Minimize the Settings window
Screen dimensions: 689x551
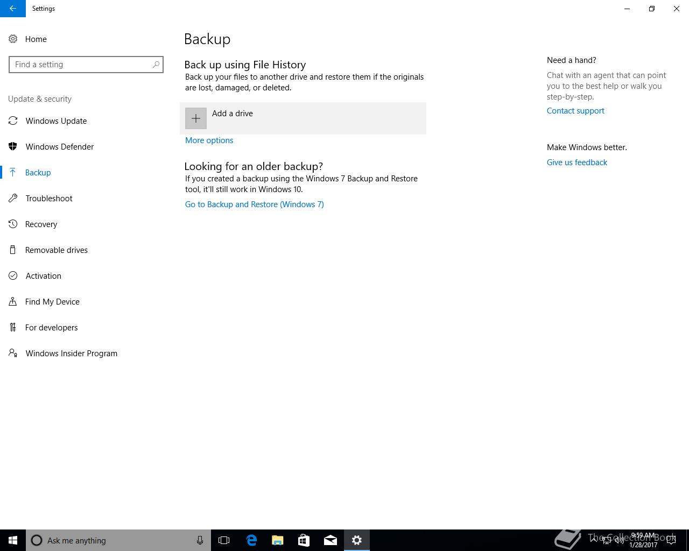tap(627, 9)
